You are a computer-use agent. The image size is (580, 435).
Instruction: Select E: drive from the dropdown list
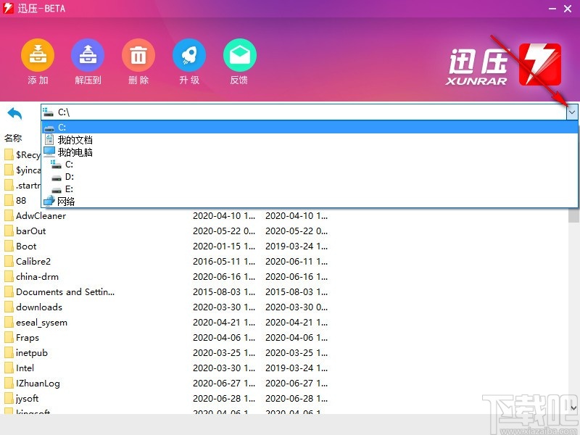[69, 188]
